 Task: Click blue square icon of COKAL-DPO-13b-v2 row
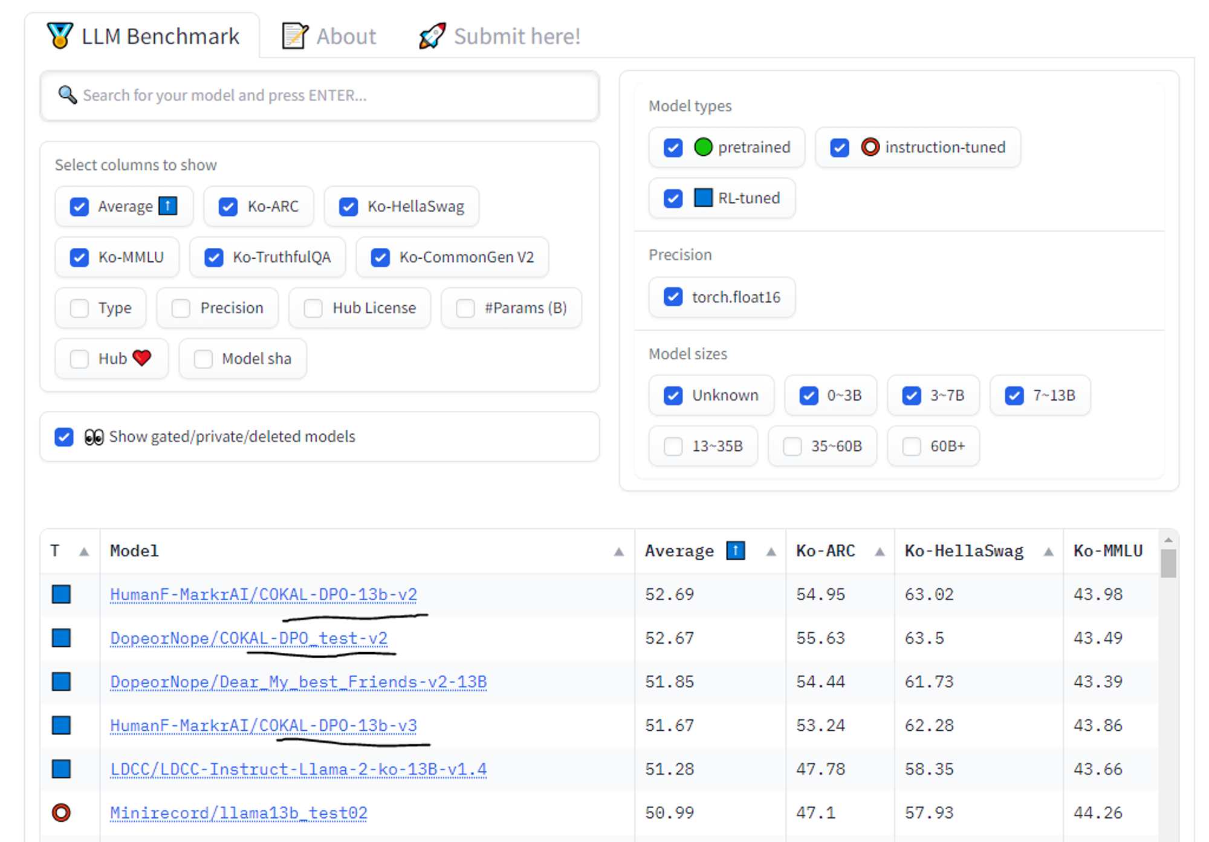pos(61,594)
